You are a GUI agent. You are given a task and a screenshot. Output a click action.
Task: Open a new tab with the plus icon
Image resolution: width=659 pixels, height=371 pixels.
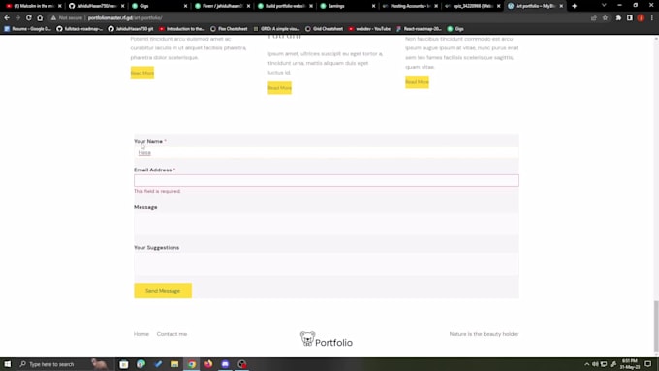574,6
